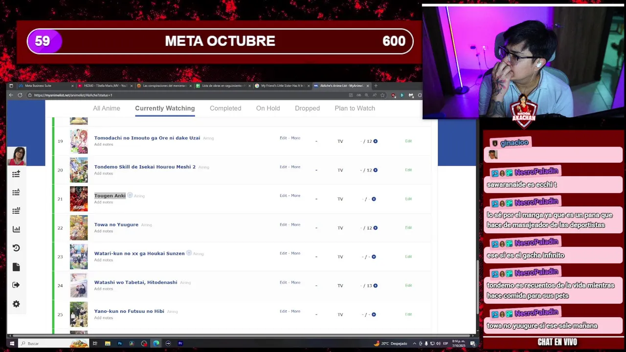This screenshot has width=626, height=352.
Task: Open the taskbar clock and date
Action: pos(458,343)
